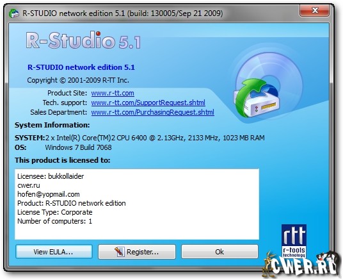
Task: Click the "Copyright © 2001-2009 R-TT Inc." text
Action: point(78,80)
